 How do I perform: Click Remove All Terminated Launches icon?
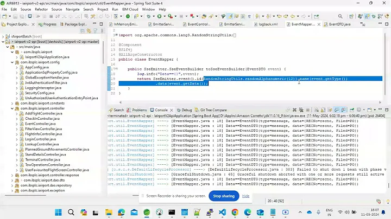coord(301,110)
